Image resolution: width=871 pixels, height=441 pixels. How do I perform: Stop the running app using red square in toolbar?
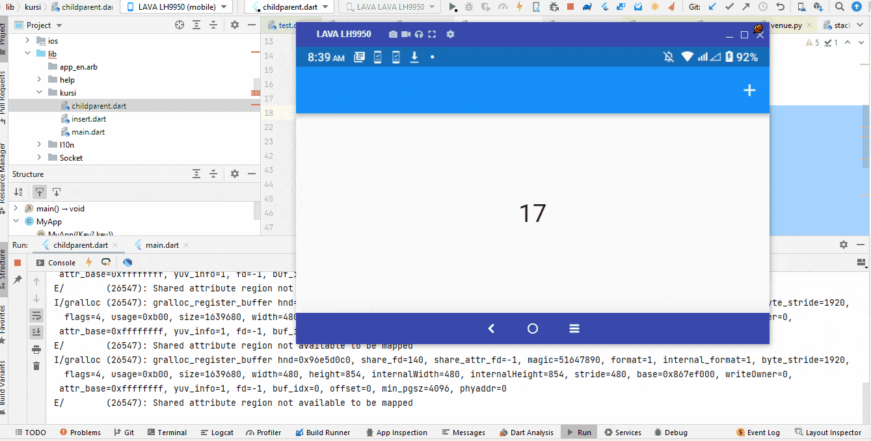pos(570,7)
